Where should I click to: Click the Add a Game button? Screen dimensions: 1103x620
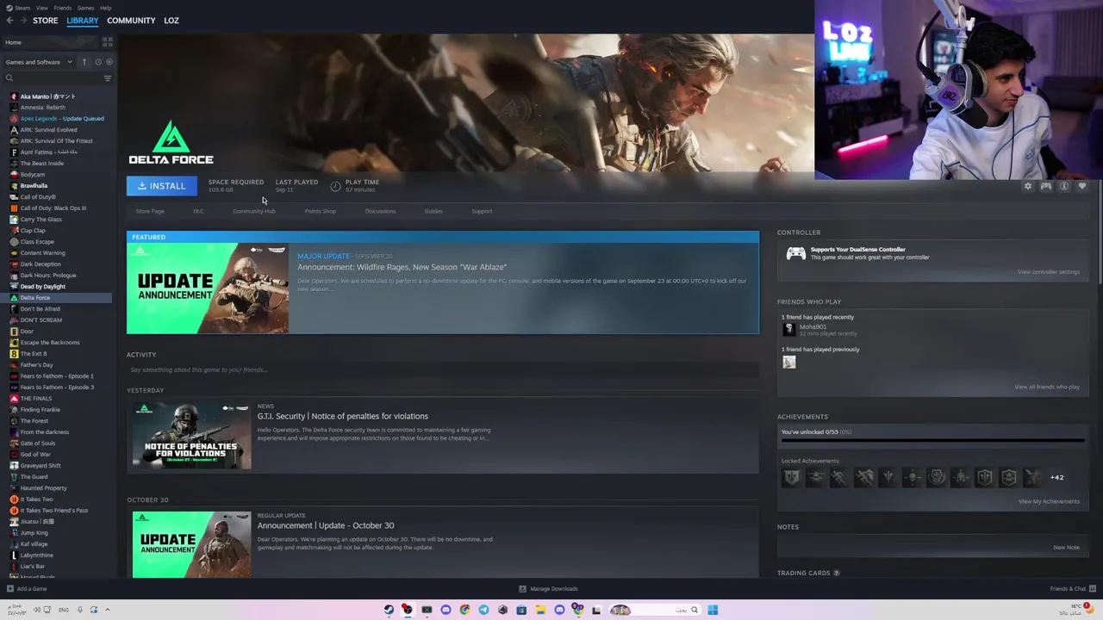tap(27, 589)
